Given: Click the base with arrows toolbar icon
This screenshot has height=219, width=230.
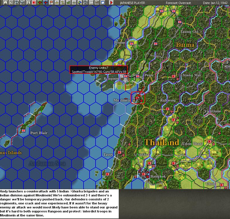Looking at the screenshot, I should click(x=74, y=3).
